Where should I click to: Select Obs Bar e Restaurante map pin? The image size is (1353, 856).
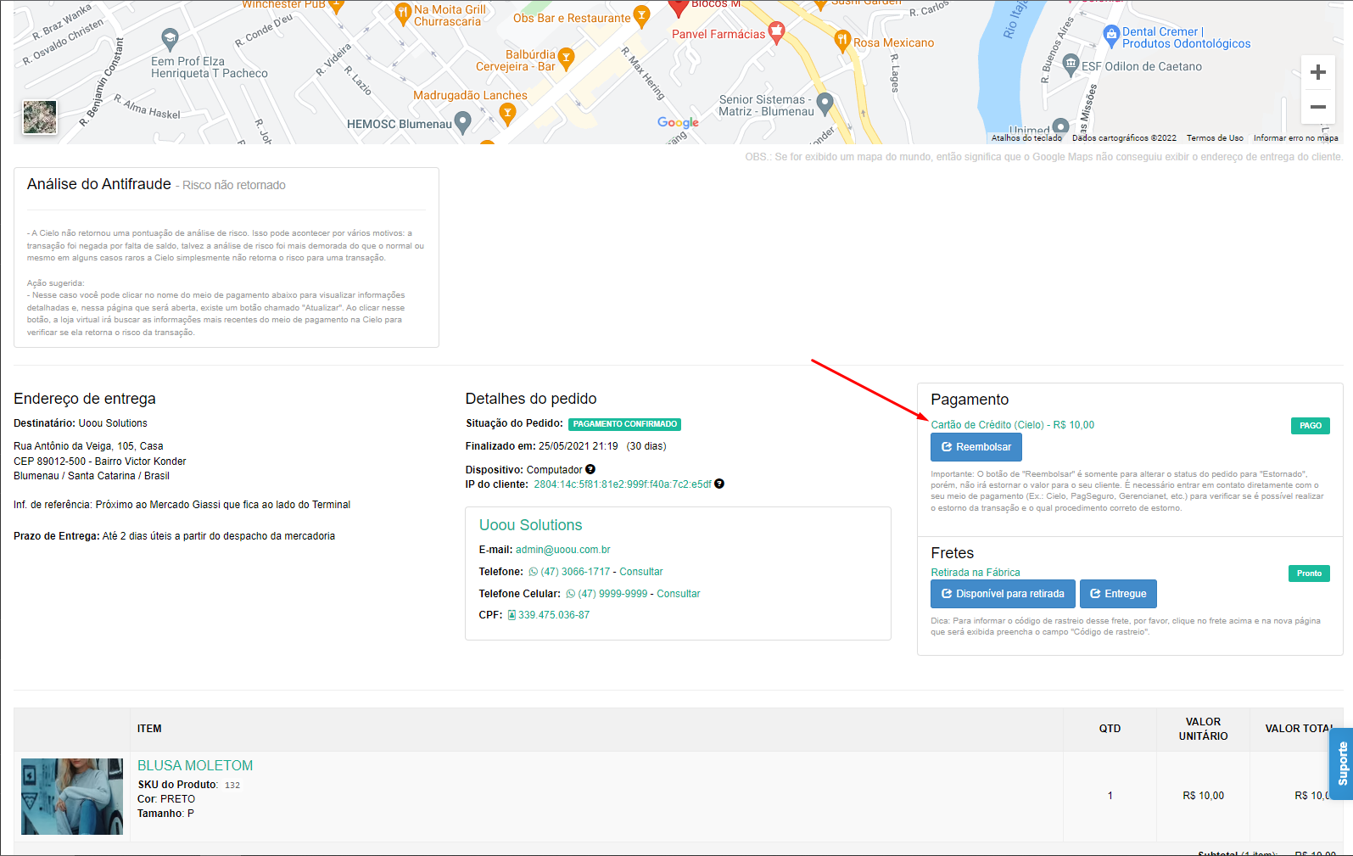coord(642,14)
